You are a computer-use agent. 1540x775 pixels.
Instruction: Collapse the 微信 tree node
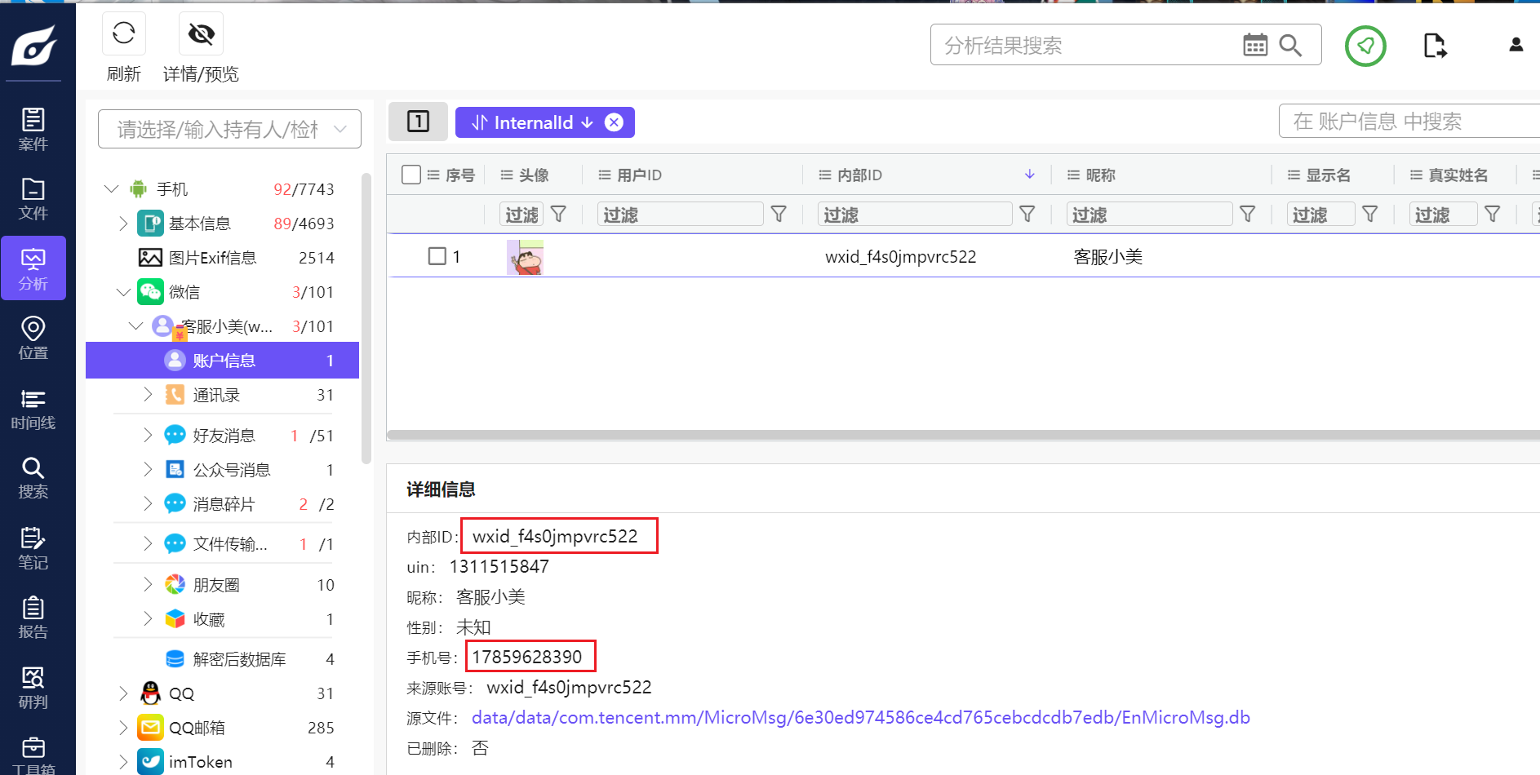(x=123, y=292)
